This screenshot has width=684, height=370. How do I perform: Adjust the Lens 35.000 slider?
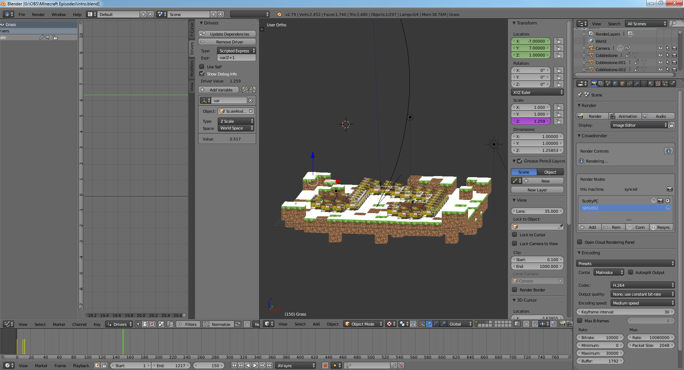537,211
